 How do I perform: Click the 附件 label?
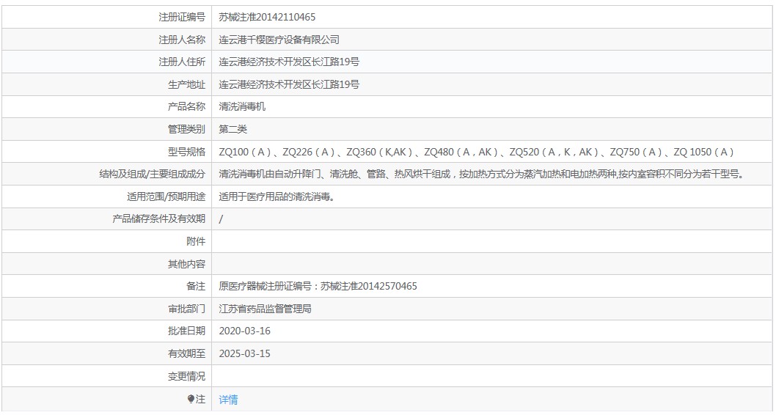point(196,241)
